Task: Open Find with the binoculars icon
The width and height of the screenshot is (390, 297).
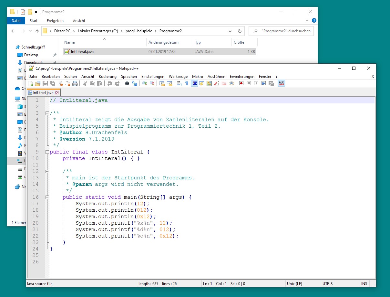Action: tap(127, 83)
